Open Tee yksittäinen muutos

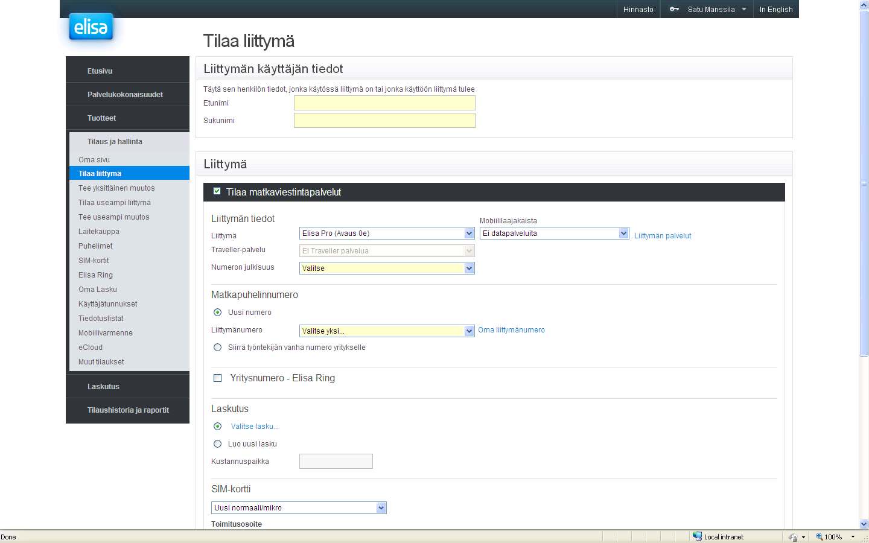point(116,188)
